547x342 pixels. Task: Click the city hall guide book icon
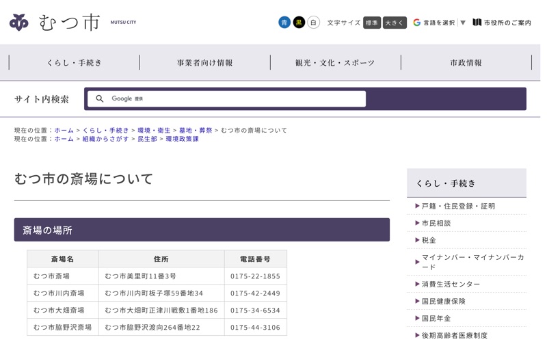pos(477,23)
